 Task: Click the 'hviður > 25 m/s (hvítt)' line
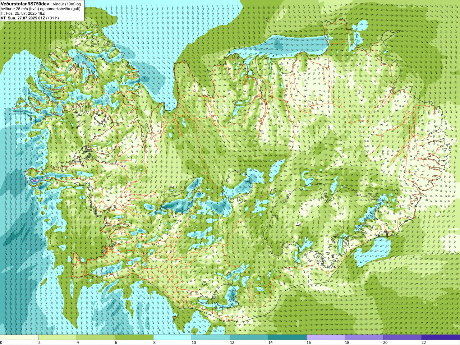click(20, 9)
